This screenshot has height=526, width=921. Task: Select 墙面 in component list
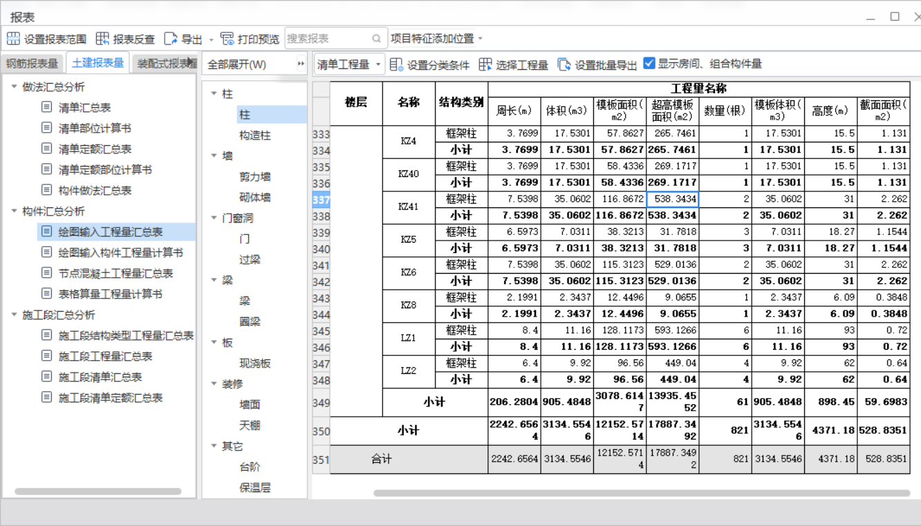(250, 405)
